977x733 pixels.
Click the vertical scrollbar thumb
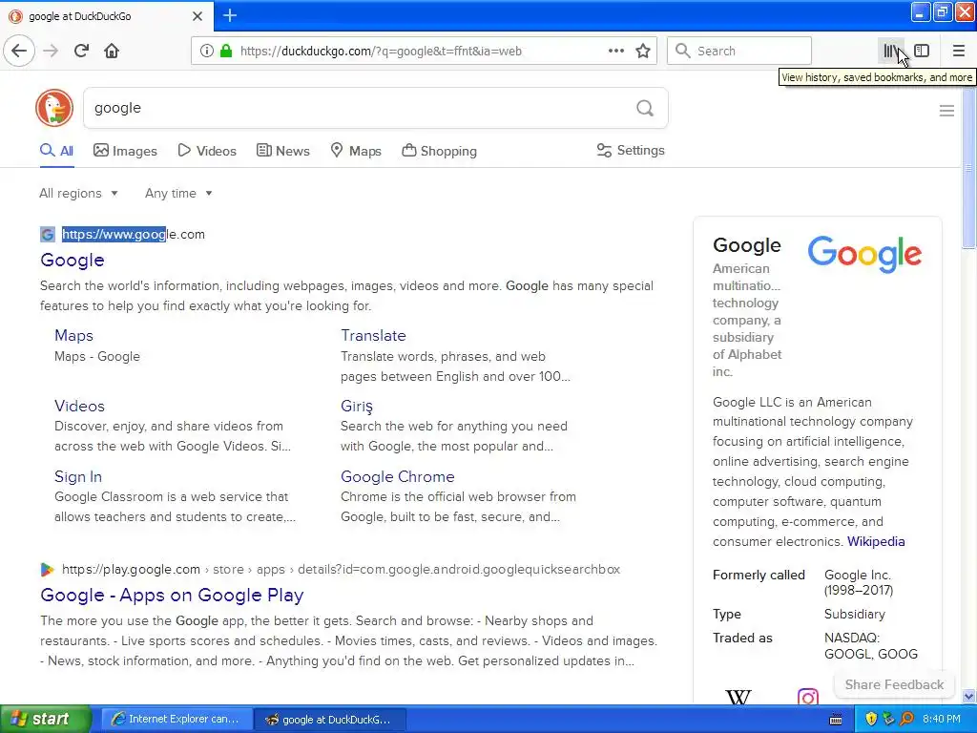point(969,168)
